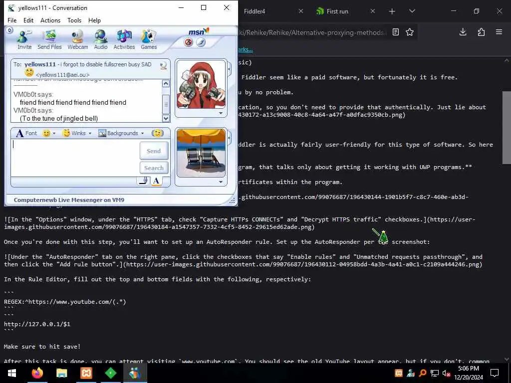Screen dimensions: 511x383
Task: Open your own display picture options arrow
Action: tap(221, 182)
